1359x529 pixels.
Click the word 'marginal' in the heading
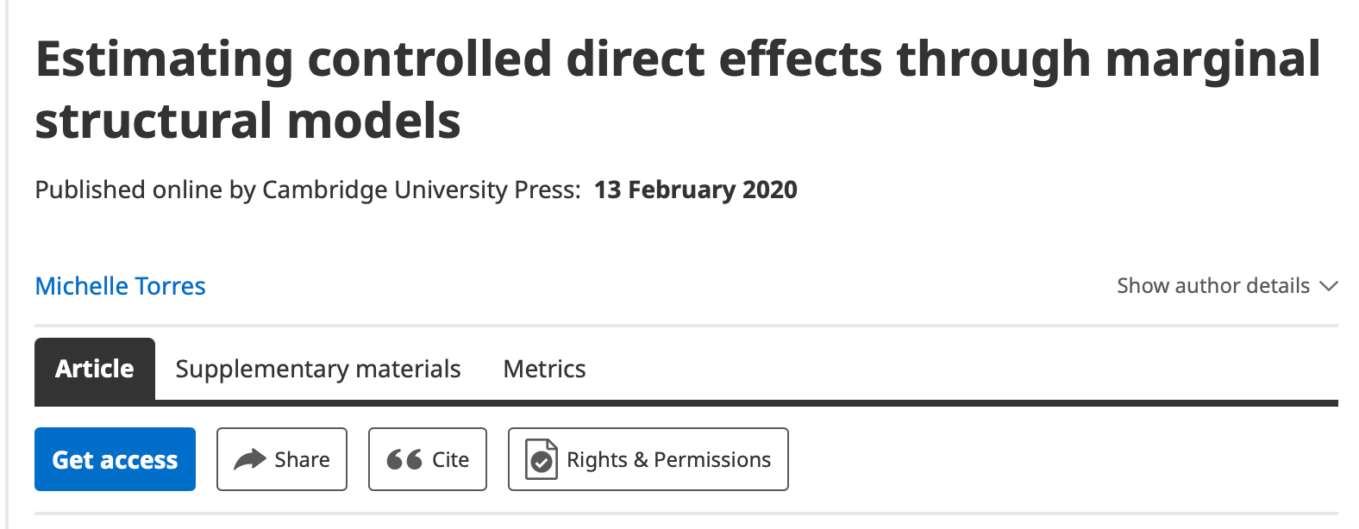(x=1212, y=59)
